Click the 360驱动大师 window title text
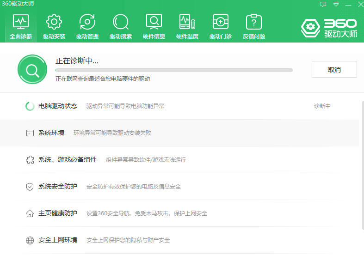This screenshot has height=255, width=364. (x=18, y=4)
